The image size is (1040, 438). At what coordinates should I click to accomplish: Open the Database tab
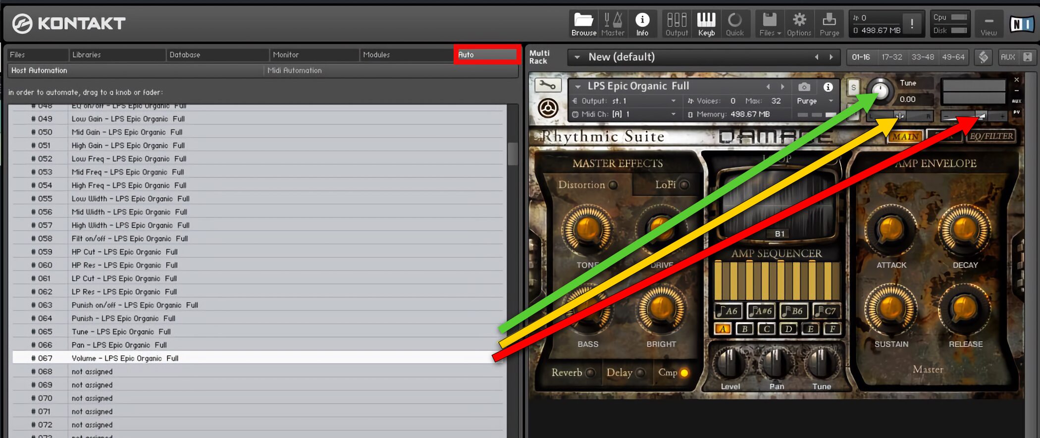click(x=217, y=55)
